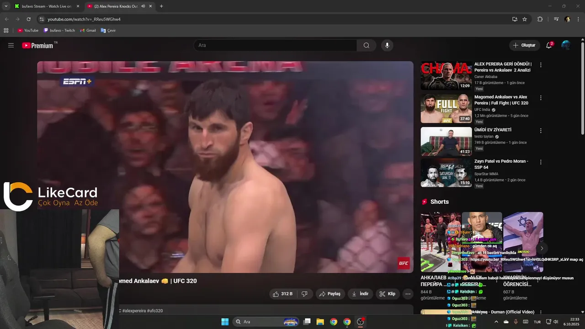
Task: Open UFC India channel name
Action: pyautogui.click(x=482, y=110)
